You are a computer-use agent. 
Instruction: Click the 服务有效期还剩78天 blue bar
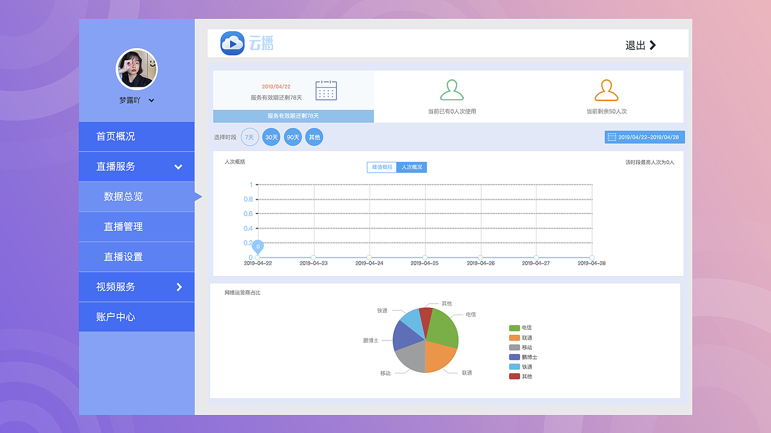293,116
